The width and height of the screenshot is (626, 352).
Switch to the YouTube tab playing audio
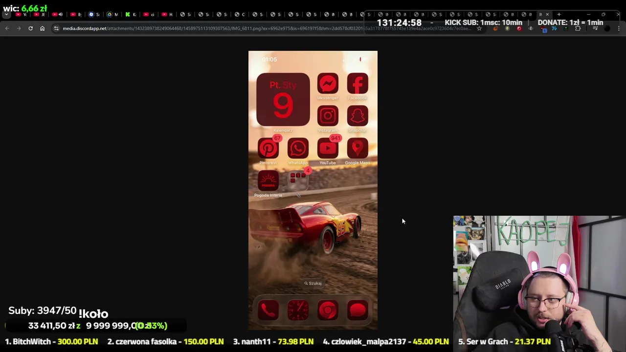click(58, 15)
